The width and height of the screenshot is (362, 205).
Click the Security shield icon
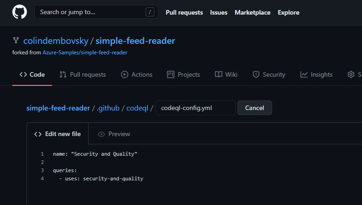tap(256, 74)
